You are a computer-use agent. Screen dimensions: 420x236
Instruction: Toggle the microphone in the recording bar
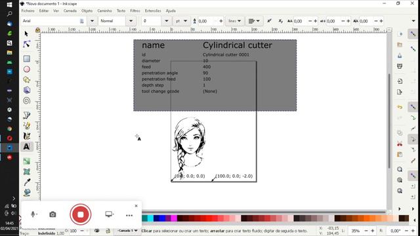click(33, 214)
